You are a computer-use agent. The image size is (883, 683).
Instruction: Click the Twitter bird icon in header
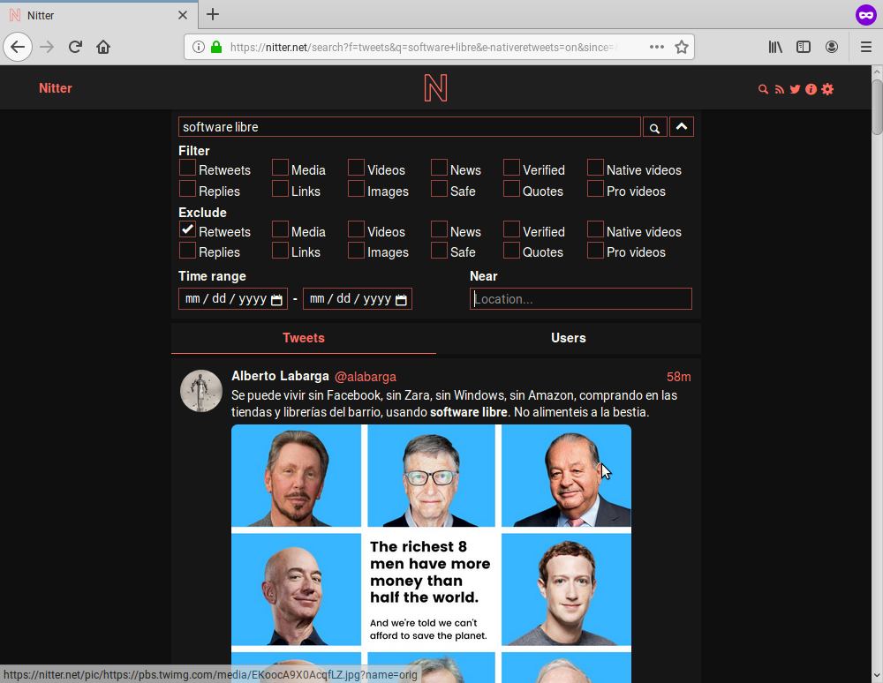[x=795, y=89]
